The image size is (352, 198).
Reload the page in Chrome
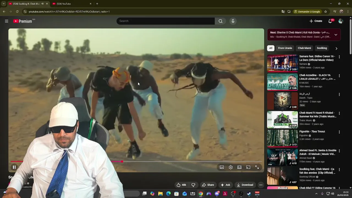[x=17, y=12]
